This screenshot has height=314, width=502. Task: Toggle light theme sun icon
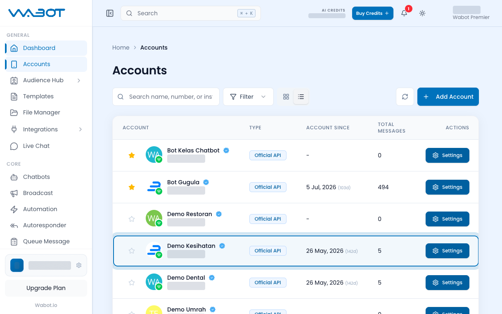(422, 13)
